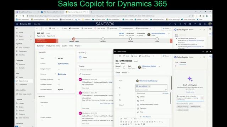Click the lookup search icon in To field
The image size is (227, 127).
(x=166, y=90)
